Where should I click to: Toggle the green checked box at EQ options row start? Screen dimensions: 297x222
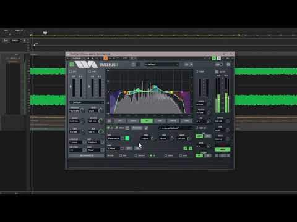[108, 128]
